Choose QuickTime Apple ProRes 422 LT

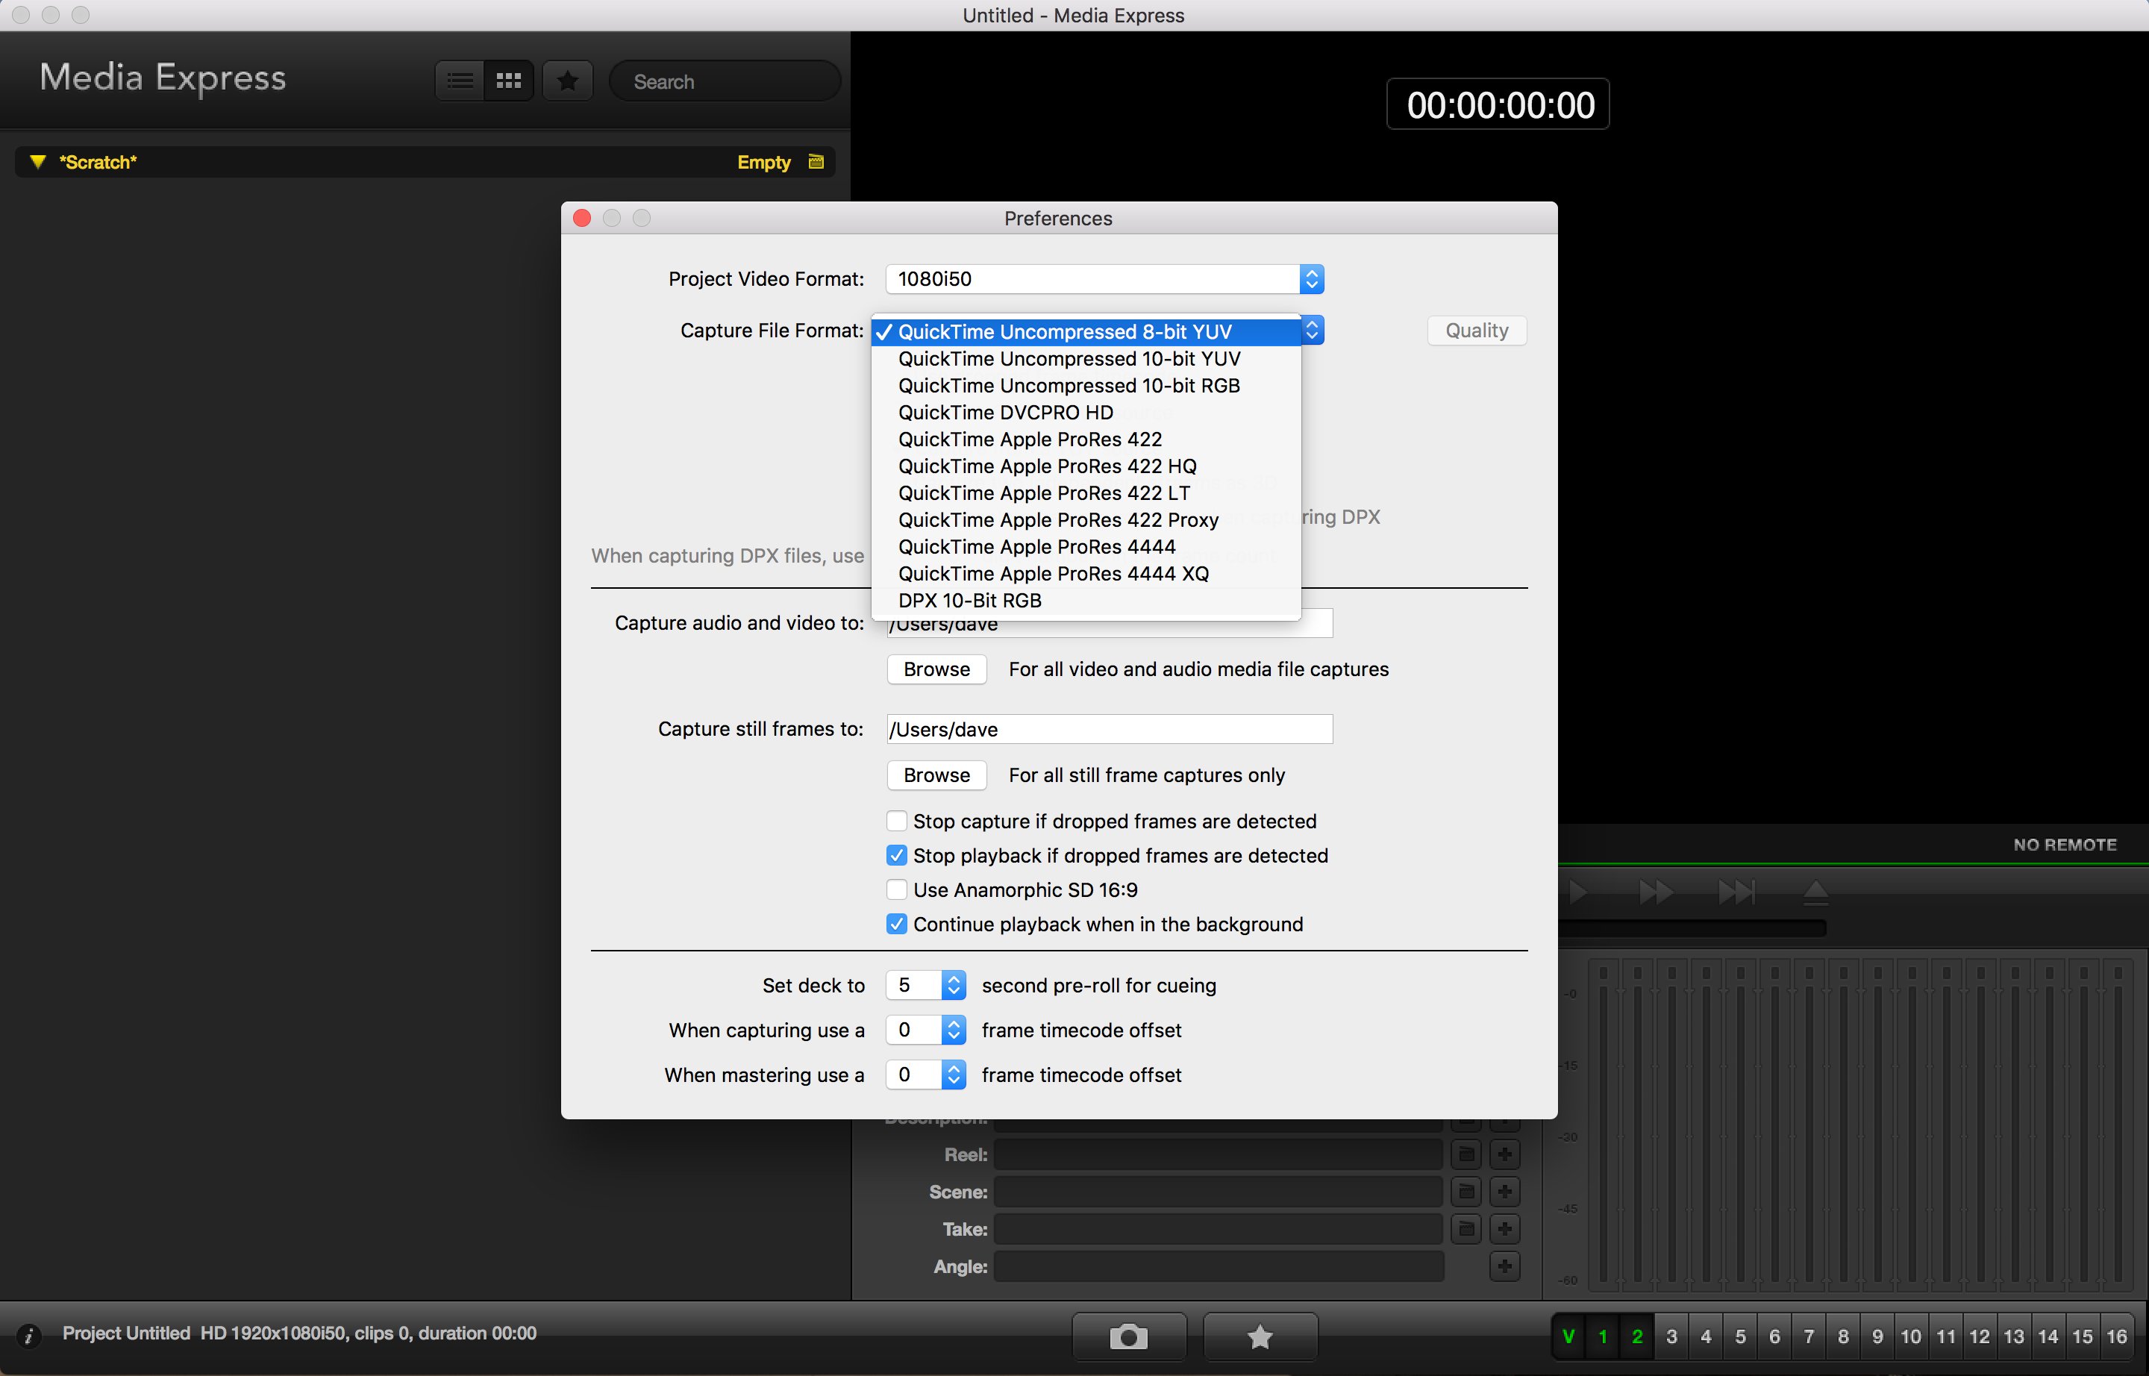tap(1086, 492)
